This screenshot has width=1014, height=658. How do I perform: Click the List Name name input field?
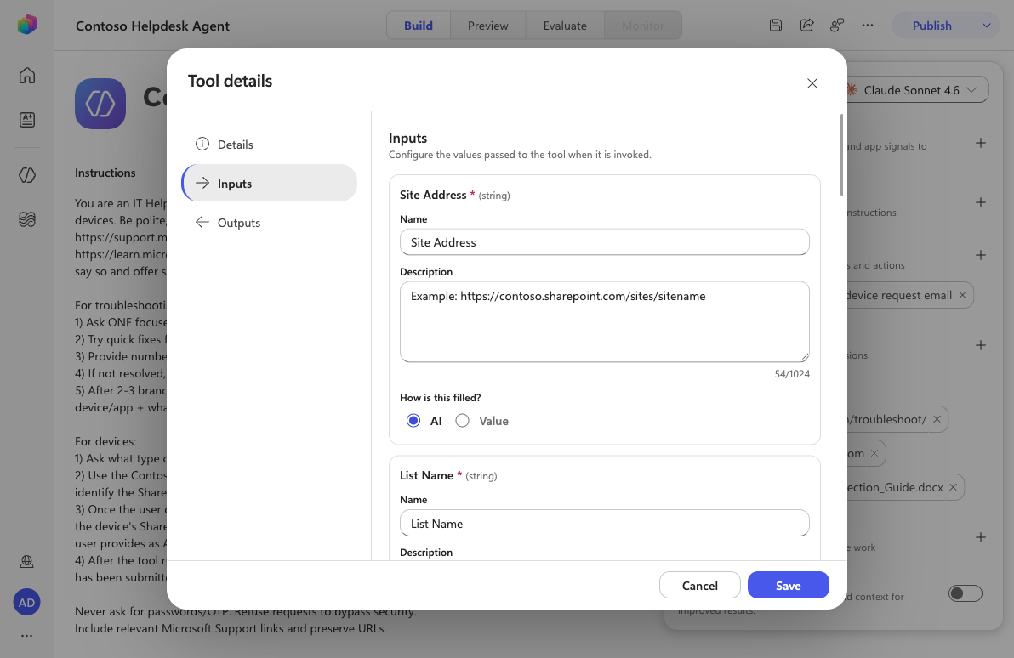[604, 523]
